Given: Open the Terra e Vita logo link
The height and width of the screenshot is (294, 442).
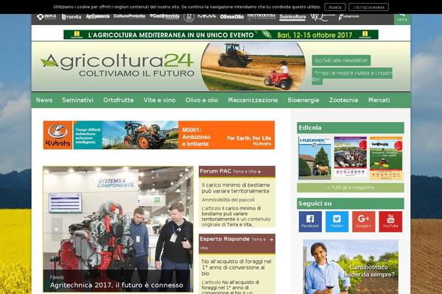Looking at the screenshot, I should tap(71, 17).
